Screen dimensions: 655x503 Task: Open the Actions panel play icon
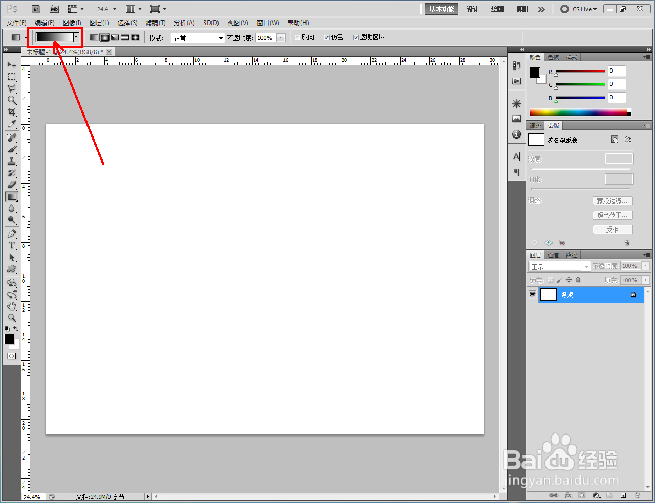pos(517,81)
